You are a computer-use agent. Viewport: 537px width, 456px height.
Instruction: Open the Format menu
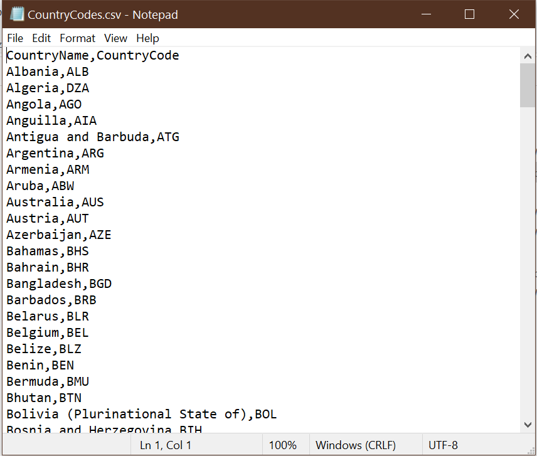(77, 38)
